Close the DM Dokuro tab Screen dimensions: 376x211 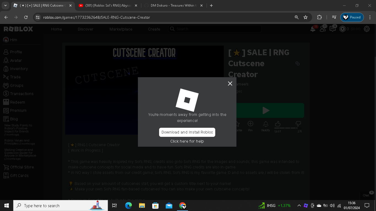click(201, 5)
